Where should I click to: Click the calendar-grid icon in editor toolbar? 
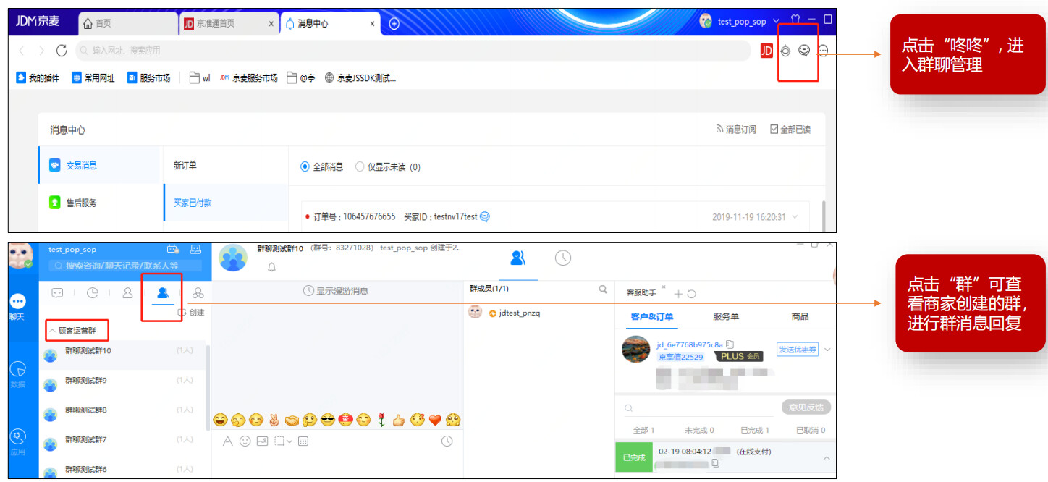[303, 441]
